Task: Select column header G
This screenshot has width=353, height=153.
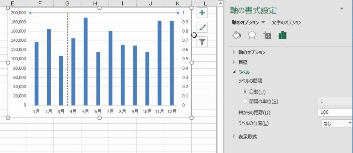Action: (x=67, y=3)
